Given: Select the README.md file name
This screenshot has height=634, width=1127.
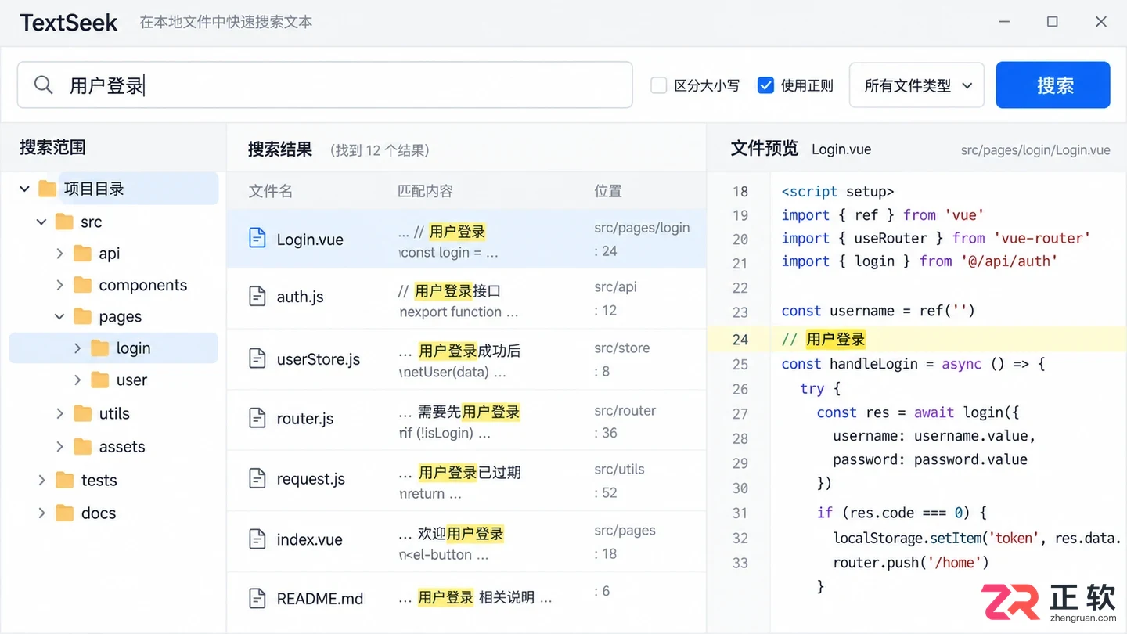Looking at the screenshot, I should (x=320, y=599).
